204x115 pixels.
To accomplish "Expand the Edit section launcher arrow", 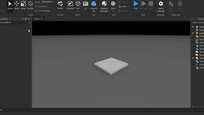I will (130, 15).
